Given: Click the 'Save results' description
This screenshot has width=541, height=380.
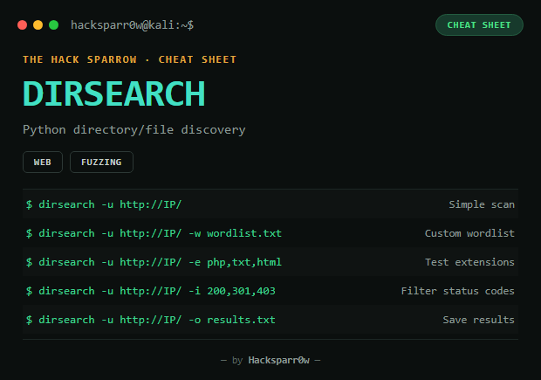Looking at the screenshot, I should click(478, 320).
